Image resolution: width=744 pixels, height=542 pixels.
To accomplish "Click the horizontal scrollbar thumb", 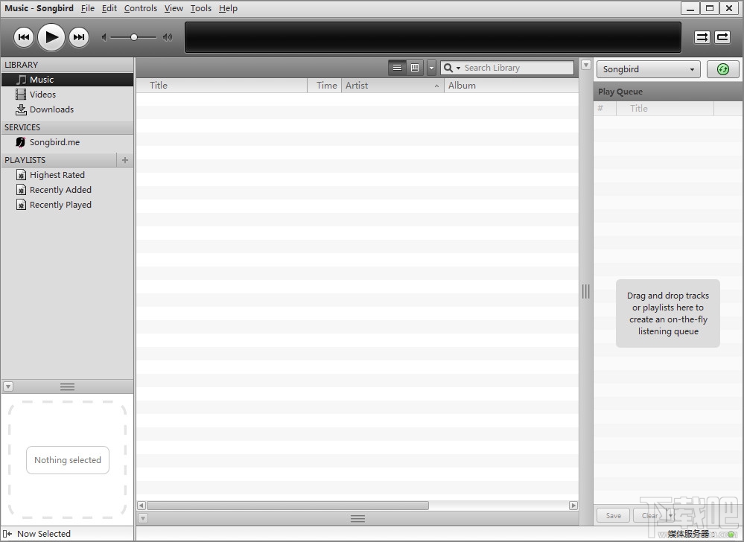I will coord(287,506).
